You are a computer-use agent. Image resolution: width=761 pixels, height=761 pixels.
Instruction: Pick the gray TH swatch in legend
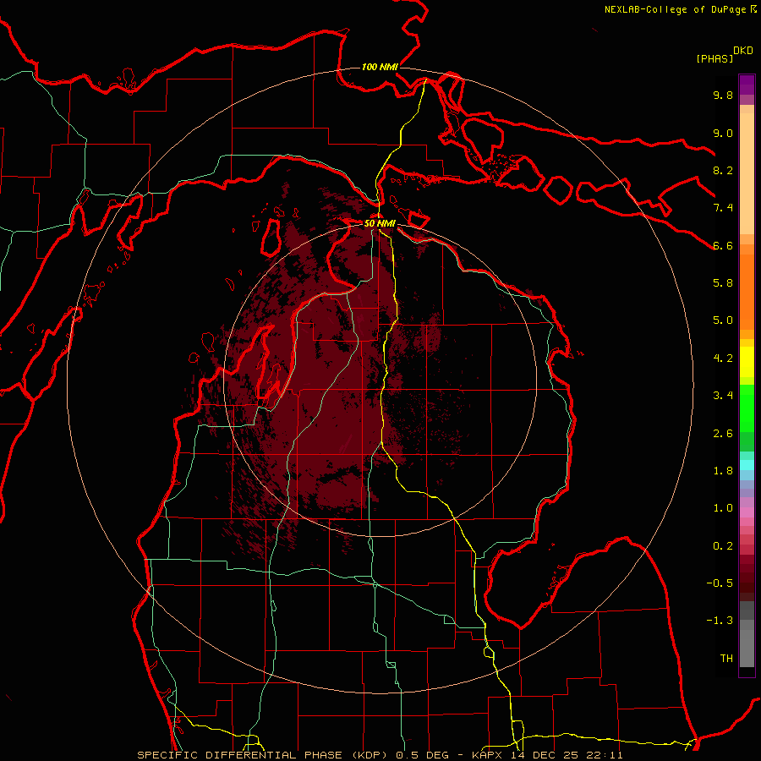[747, 649]
